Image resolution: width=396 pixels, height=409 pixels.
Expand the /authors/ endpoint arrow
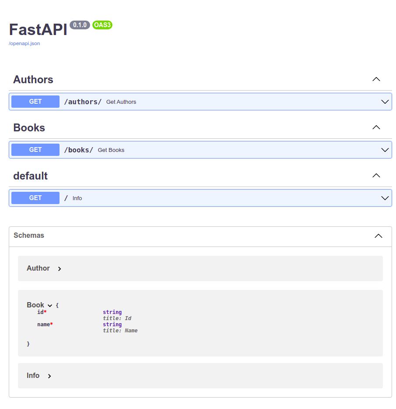pyautogui.click(x=385, y=102)
